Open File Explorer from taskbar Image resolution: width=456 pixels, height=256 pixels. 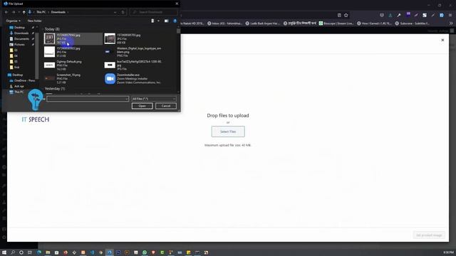(48, 252)
